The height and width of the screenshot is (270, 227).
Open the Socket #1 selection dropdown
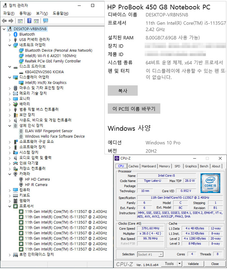click(x=161, y=254)
